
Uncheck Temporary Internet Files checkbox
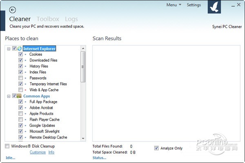point(20,84)
